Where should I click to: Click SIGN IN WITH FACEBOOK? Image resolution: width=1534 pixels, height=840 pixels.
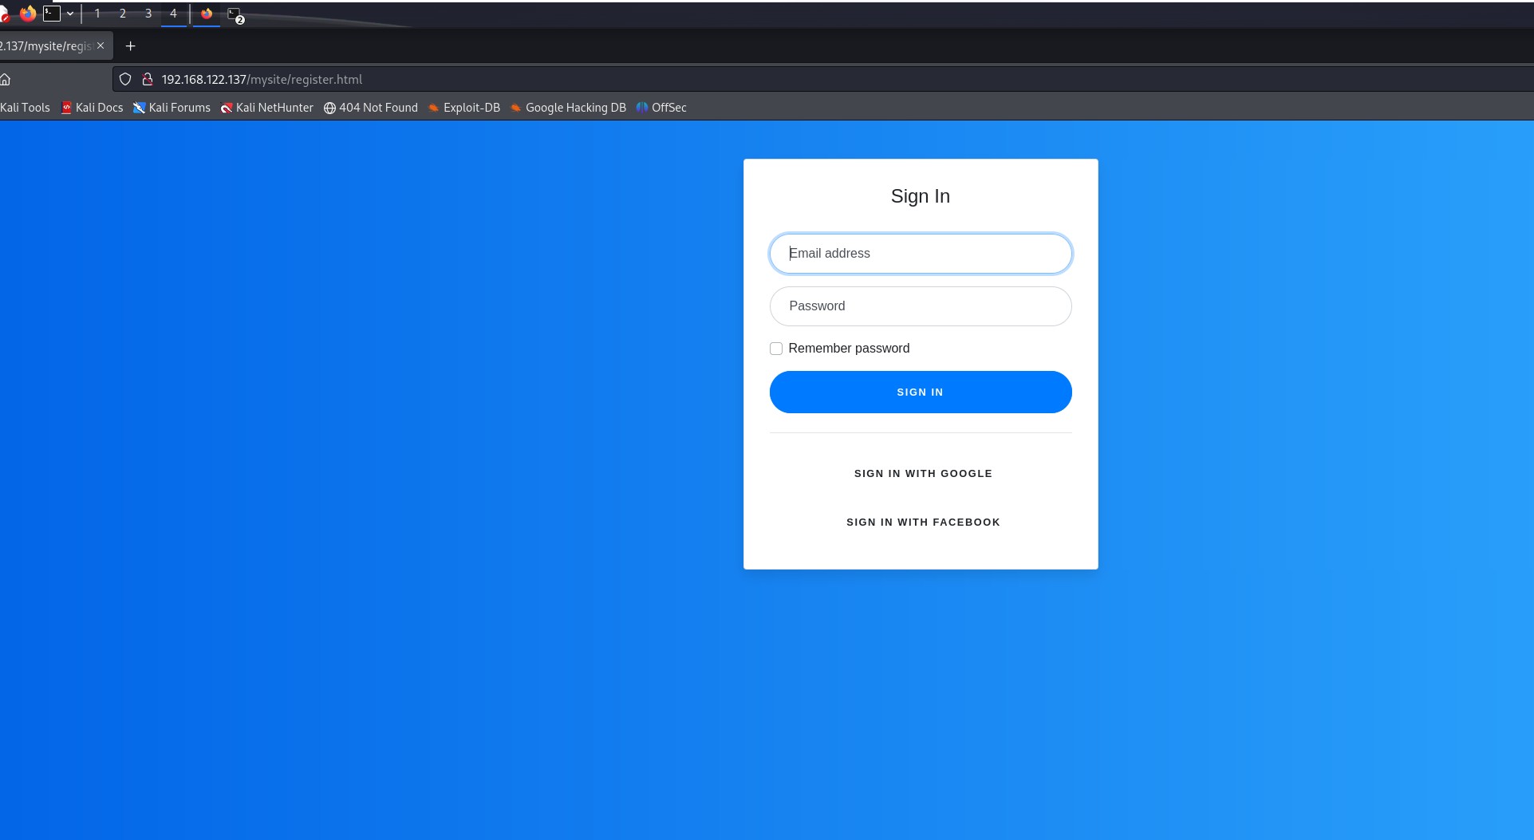point(923,523)
